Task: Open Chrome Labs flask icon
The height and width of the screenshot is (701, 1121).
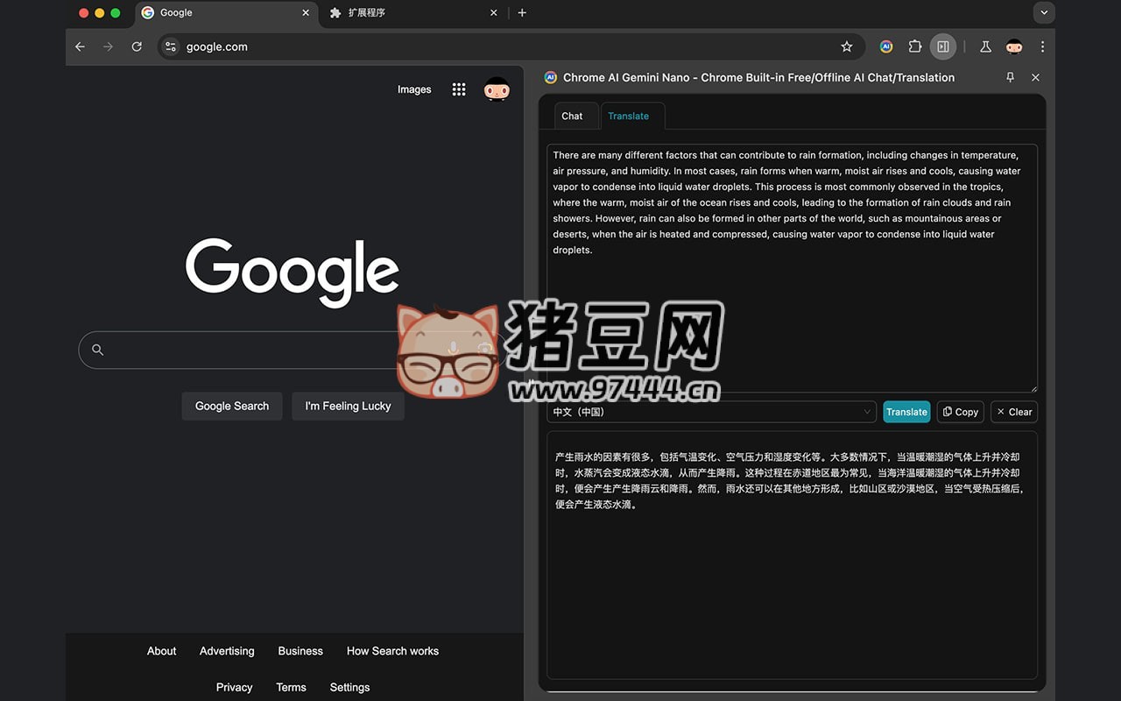Action: 985,46
